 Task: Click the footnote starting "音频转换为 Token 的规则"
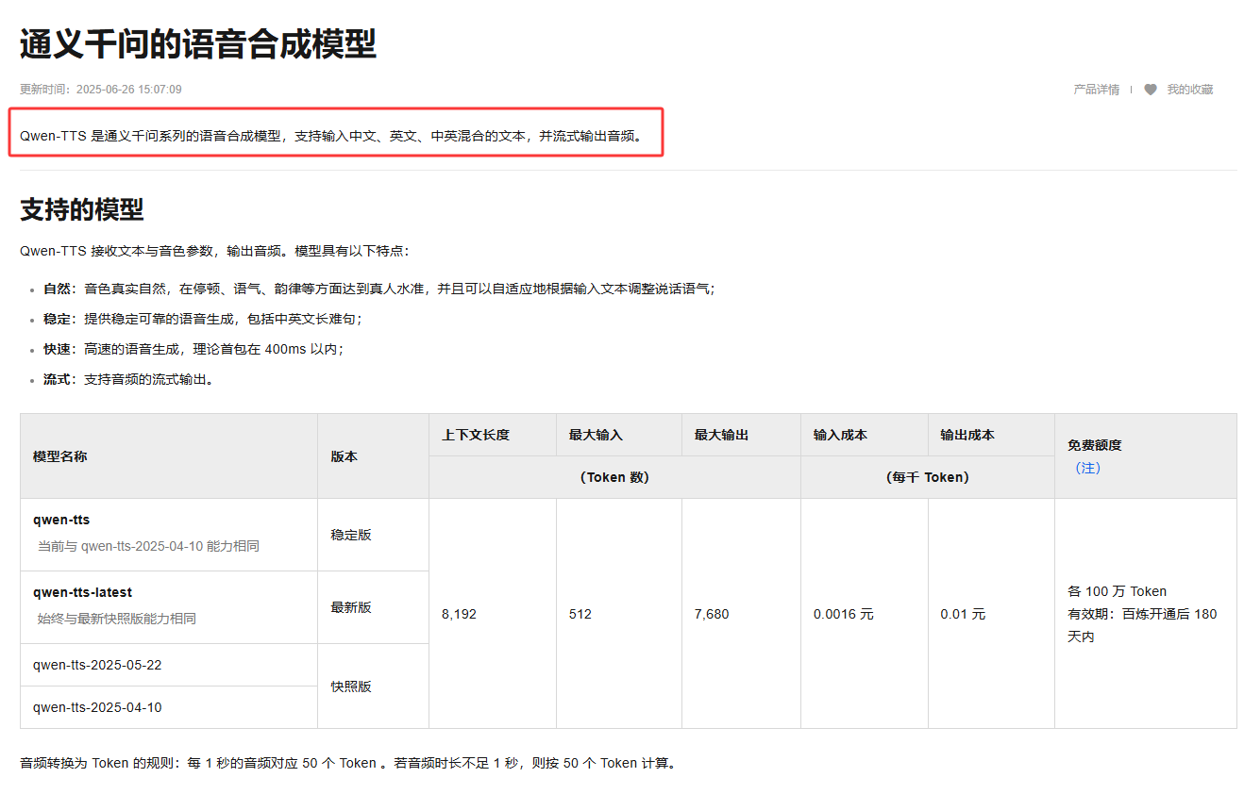tap(347, 763)
